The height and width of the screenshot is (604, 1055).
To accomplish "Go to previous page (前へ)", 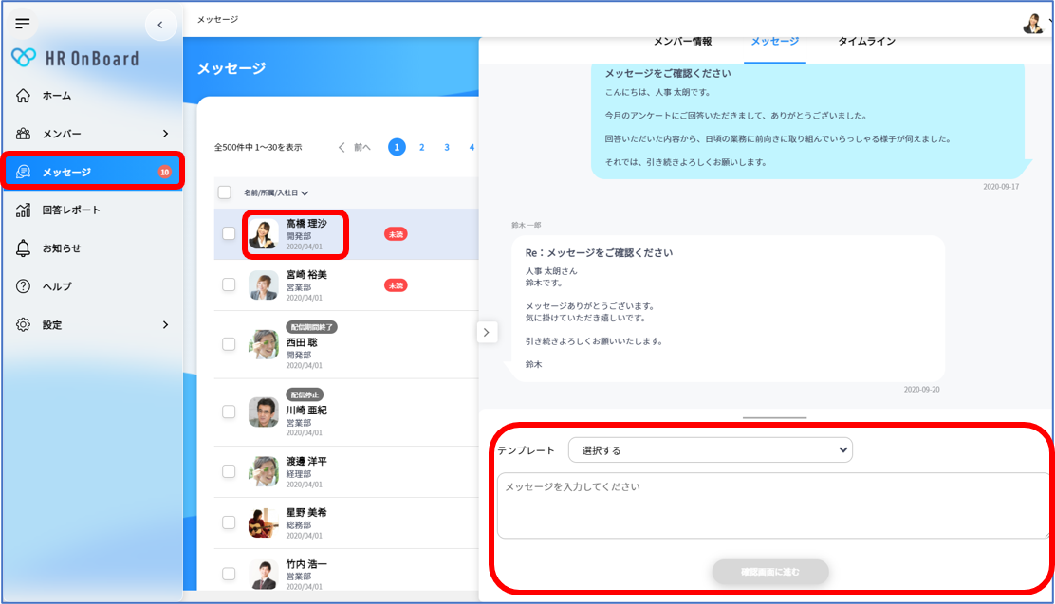I will 355,147.
